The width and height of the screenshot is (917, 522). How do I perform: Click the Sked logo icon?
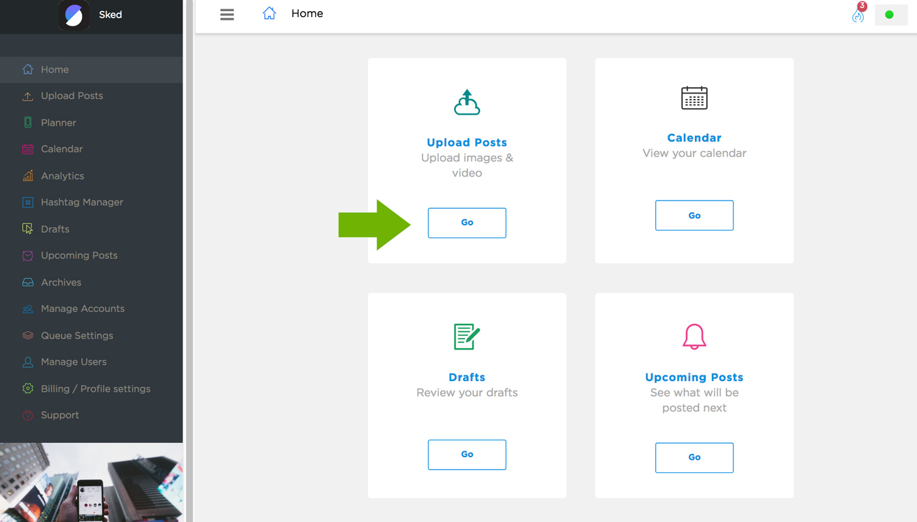pyautogui.click(x=73, y=15)
